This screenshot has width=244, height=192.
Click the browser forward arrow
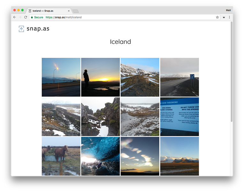coord(20,17)
